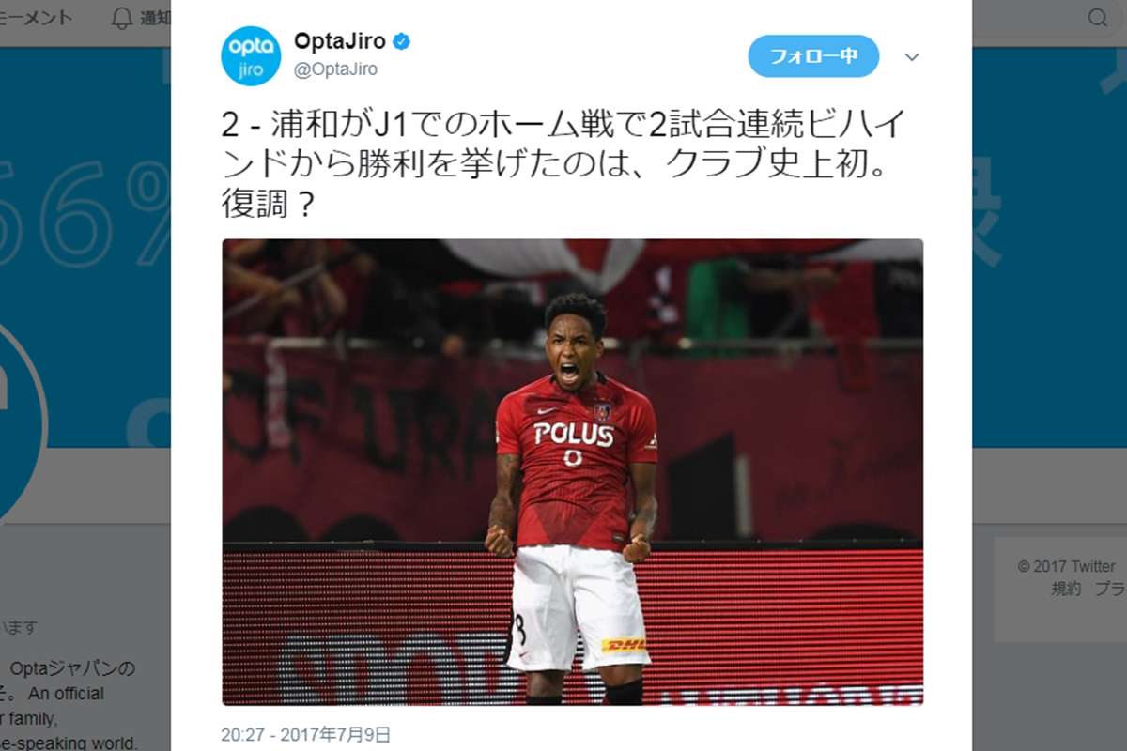The width and height of the screenshot is (1127, 751).
Task: Open the モーメント menu item
Action: click(x=36, y=18)
